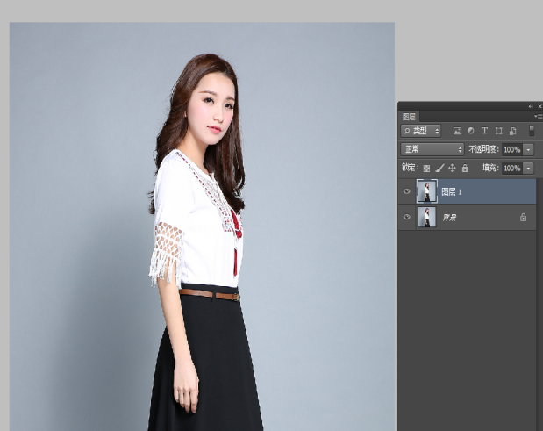Click the 不透明度 label
The height and width of the screenshot is (431, 543).
coord(483,149)
